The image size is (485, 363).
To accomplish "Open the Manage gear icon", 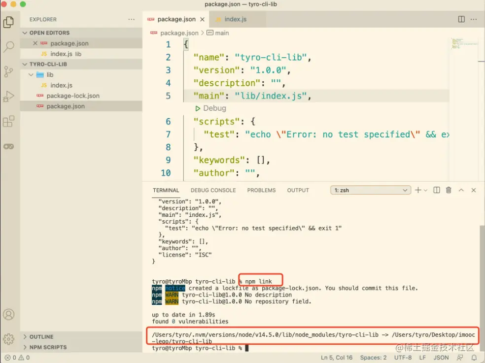I will tap(9, 339).
